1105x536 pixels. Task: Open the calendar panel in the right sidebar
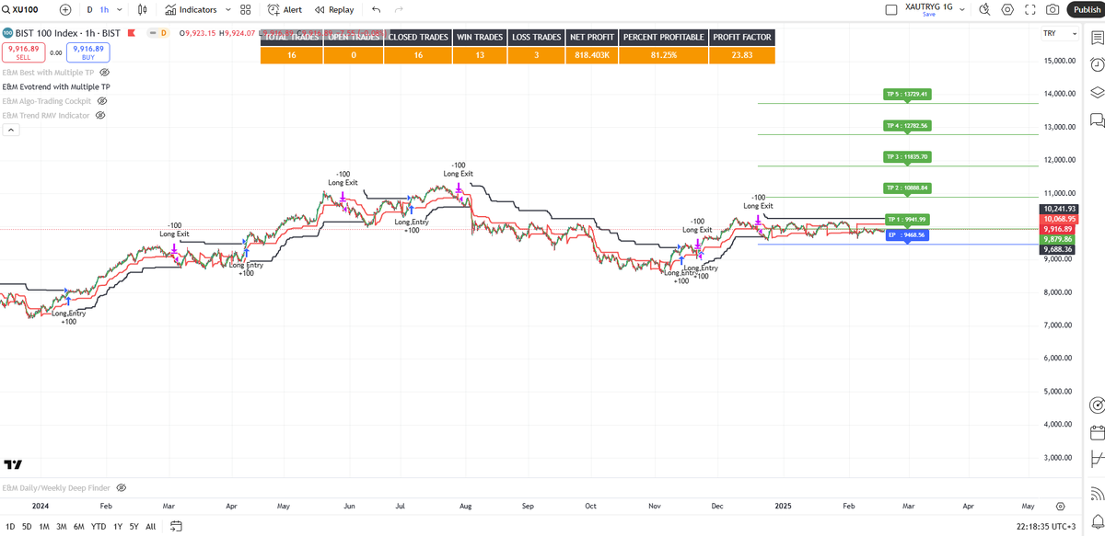1097,432
